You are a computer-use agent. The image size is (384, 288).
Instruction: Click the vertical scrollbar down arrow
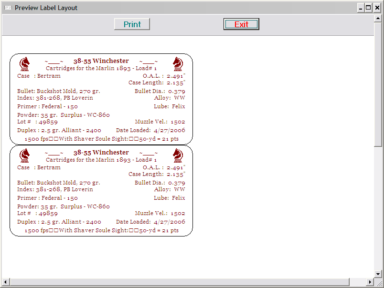378,274
